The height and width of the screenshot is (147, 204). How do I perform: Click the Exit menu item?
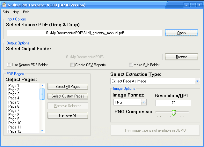click(x=26, y=12)
